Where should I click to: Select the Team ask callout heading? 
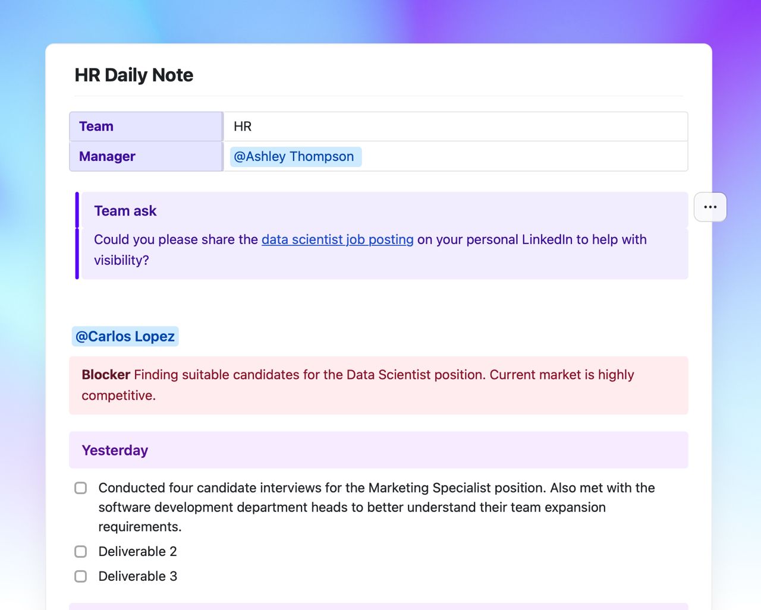pos(125,211)
